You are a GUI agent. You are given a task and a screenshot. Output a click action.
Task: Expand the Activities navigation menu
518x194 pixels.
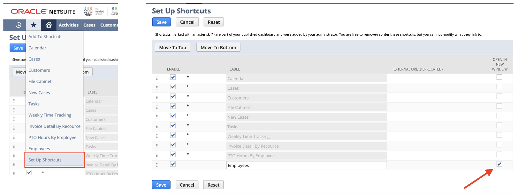click(68, 25)
